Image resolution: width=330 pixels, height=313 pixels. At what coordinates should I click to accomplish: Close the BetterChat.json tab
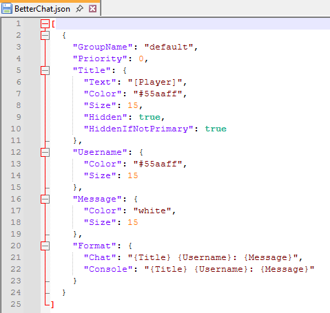tap(92, 9)
